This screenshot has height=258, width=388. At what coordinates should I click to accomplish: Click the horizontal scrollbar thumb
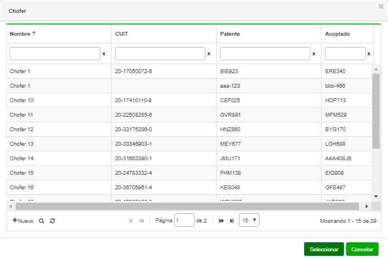[187, 206]
